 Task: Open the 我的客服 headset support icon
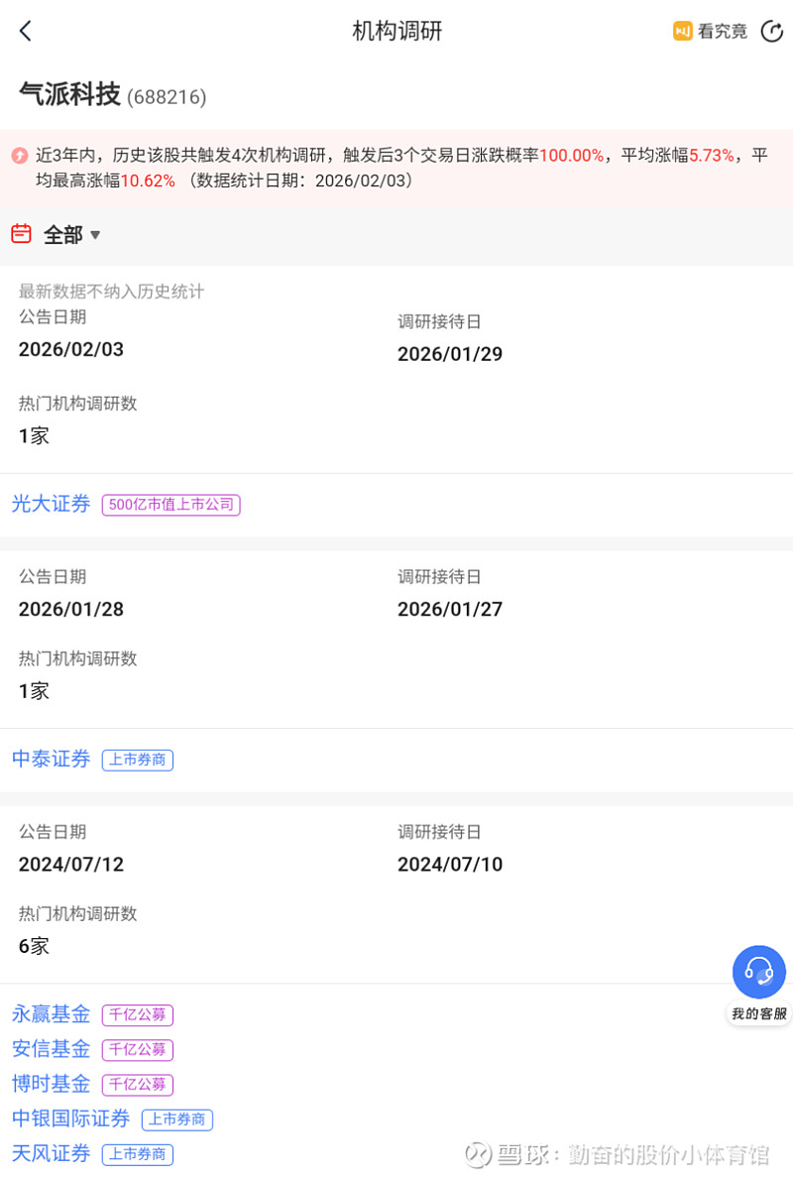759,973
